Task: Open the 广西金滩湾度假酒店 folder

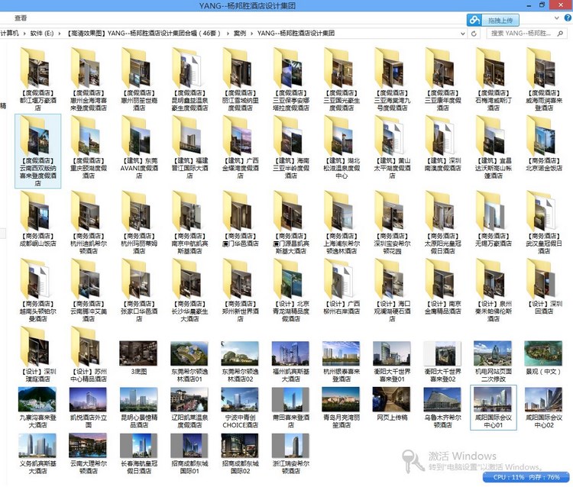Action: tap(240, 147)
